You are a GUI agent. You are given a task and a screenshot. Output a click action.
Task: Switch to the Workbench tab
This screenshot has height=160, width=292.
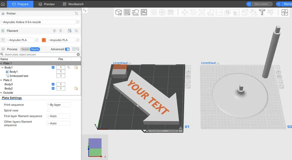[73, 4]
